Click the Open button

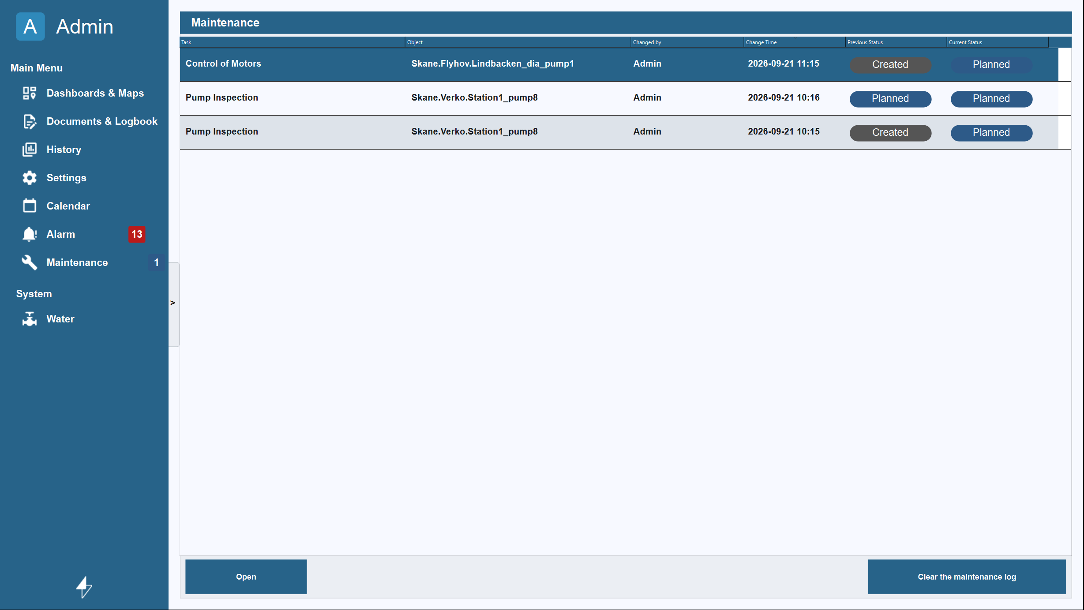coord(246,577)
